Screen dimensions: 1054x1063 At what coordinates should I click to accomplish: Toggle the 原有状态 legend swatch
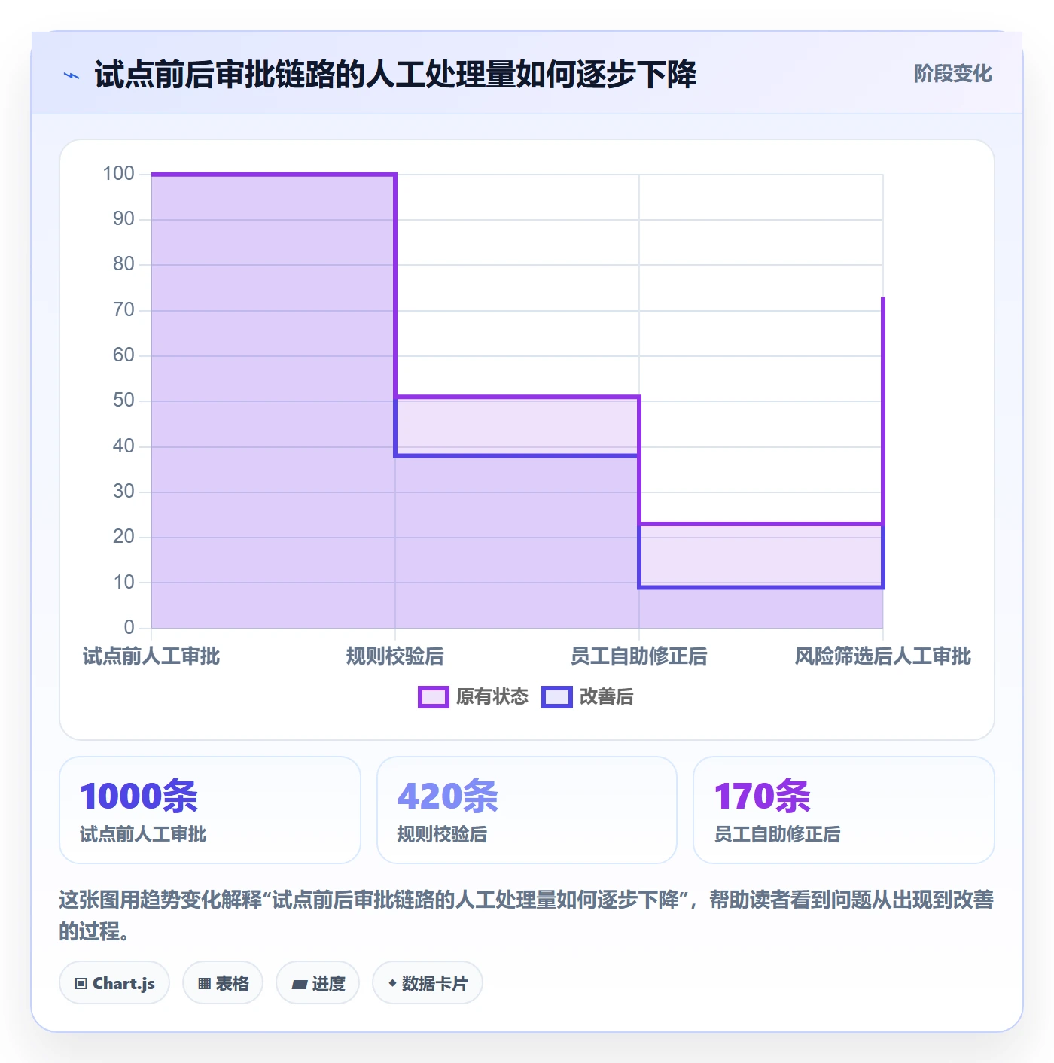pos(433,697)
